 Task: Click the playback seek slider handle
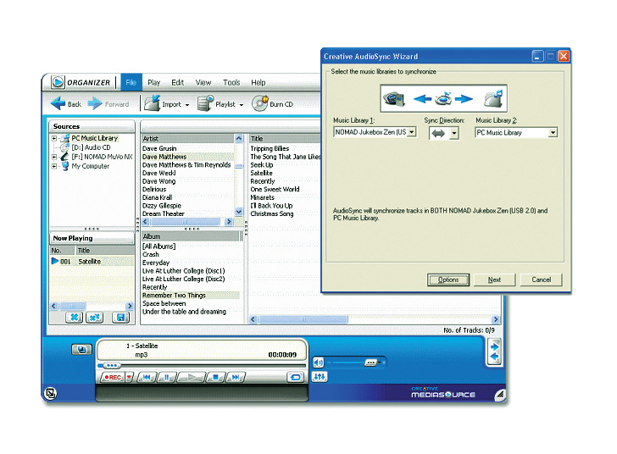click(x=111, y=365)
